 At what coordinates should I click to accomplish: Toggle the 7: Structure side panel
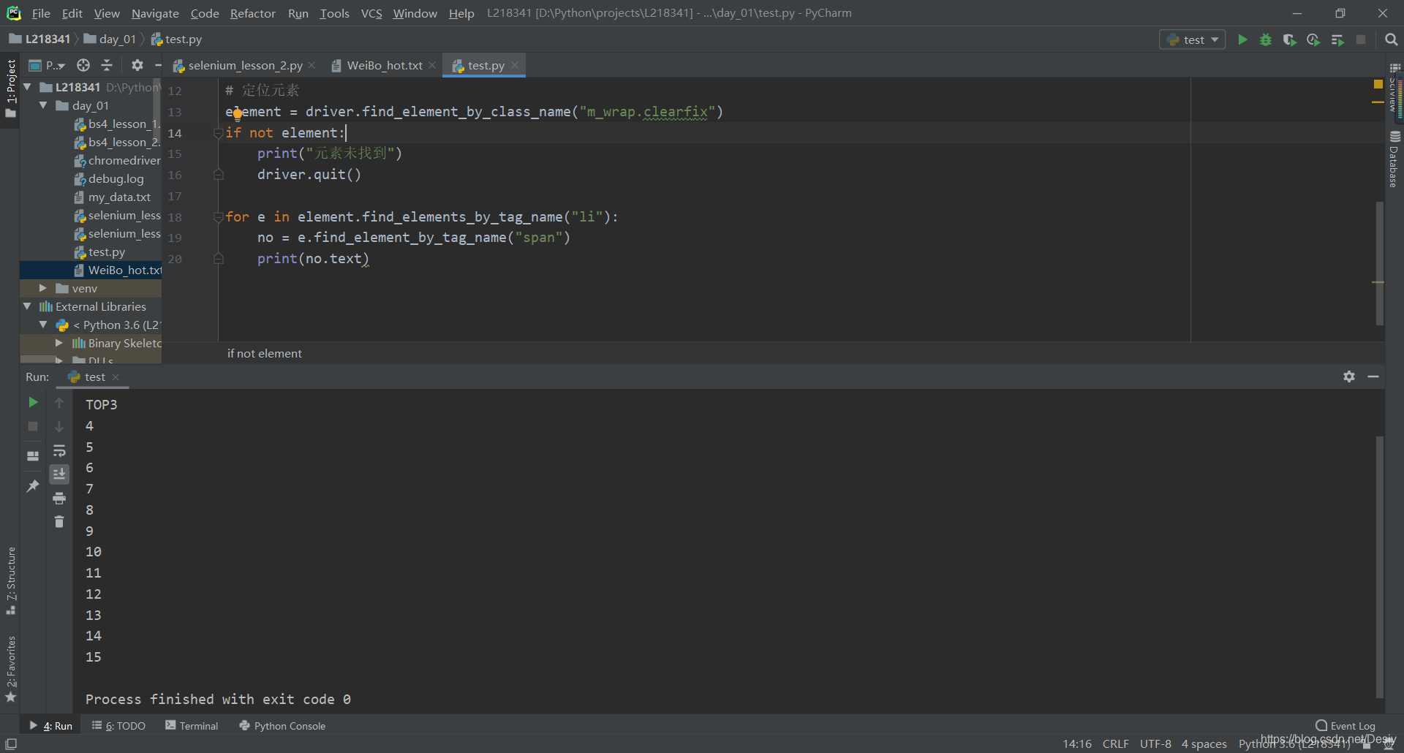click(10, 580)
